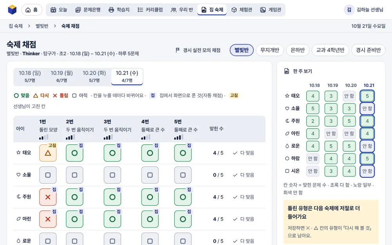
Task: Switch to the 교과 4학년반 class
Action: (x=330, y=50)
